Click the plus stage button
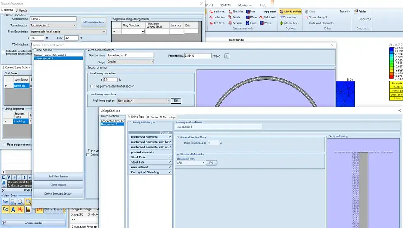This screenshot has height=228, width=403. (14, 177)
